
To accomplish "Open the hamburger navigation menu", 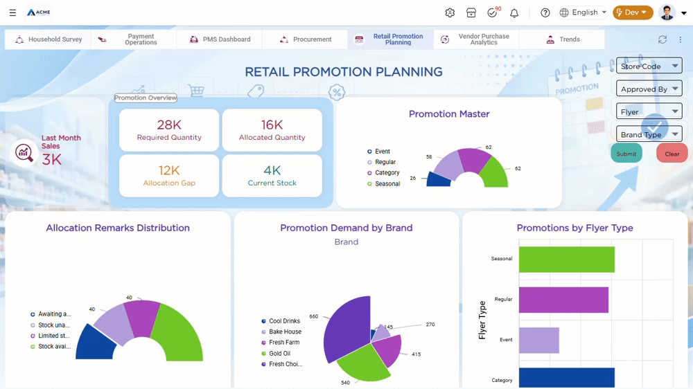I will tap(12, 12).
